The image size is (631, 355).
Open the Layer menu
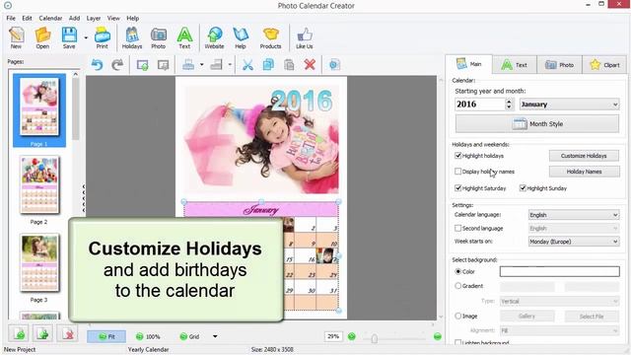coord(94,18)
